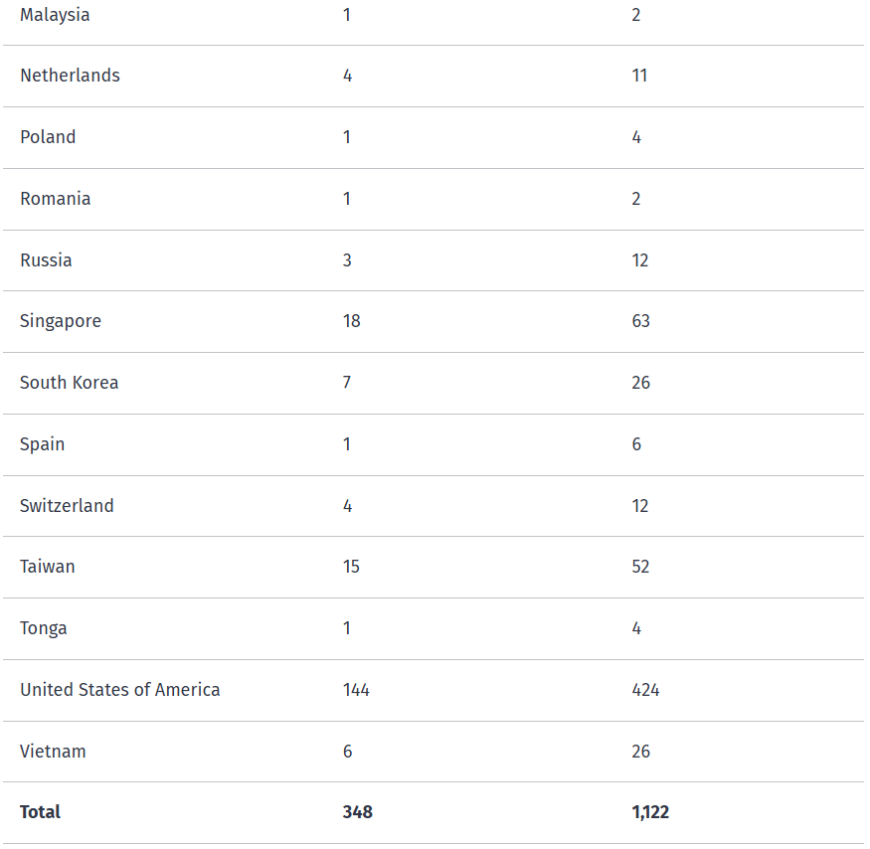Click on the Russia country name
This screenshot has width=870, height=849.
[x=46, y=260]
